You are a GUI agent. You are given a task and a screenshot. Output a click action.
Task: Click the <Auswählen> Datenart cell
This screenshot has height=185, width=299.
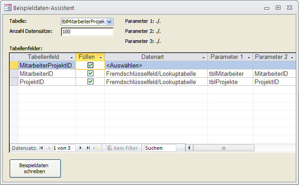point(156,65)
